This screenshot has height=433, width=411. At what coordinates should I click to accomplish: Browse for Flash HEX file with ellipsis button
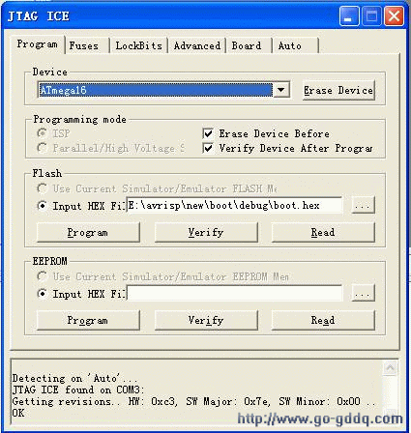point(363,205)
